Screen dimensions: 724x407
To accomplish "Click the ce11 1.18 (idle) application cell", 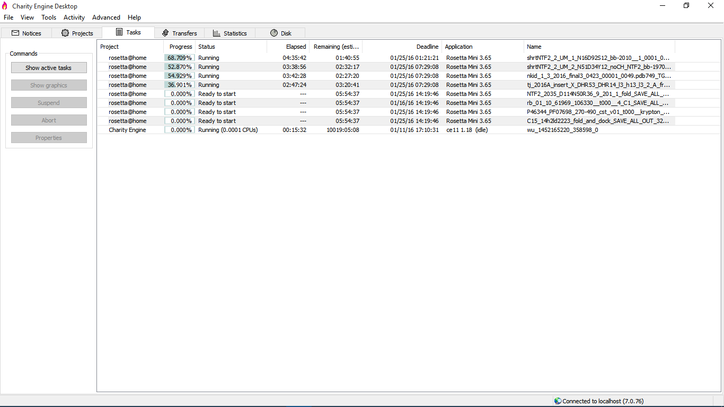I will coord(467,130).
